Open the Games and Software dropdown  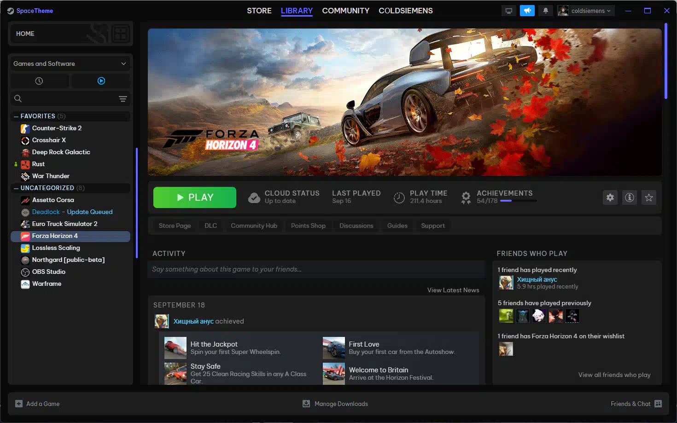pyautogui.click(x=70, y=64)
